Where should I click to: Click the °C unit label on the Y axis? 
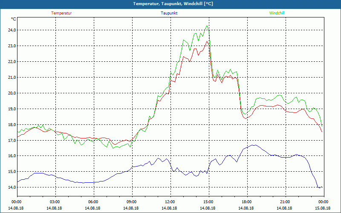(x=14, y=19)
